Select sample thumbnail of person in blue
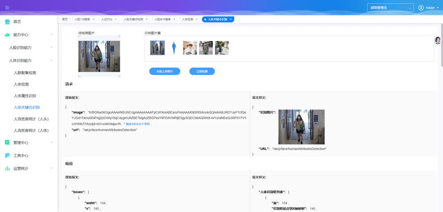The height and width of the screenshot is (212, 443). 174,48
